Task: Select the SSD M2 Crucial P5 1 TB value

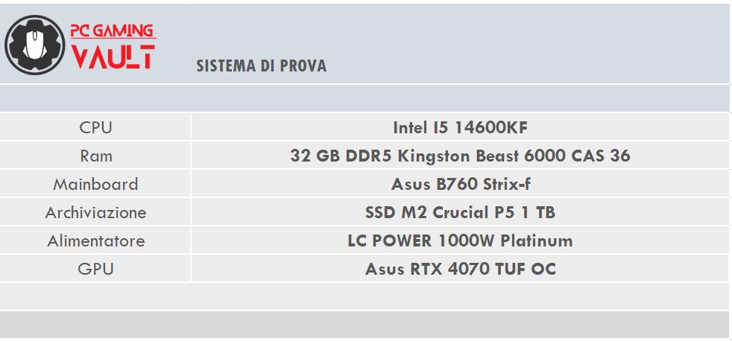Action: 460,212
